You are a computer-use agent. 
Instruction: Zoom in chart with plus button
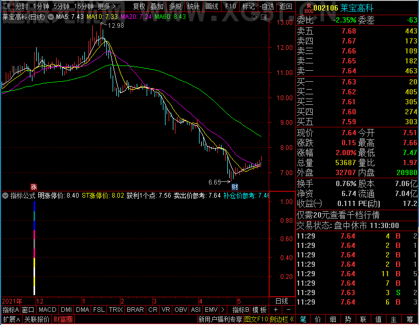point(276,310)
